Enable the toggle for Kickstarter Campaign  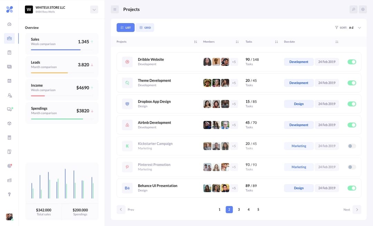pyautogui.click(x=352, y=146)
